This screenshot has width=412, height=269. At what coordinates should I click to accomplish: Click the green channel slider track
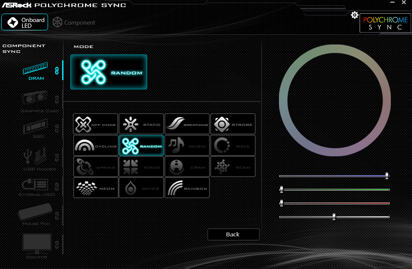[335, 189]
